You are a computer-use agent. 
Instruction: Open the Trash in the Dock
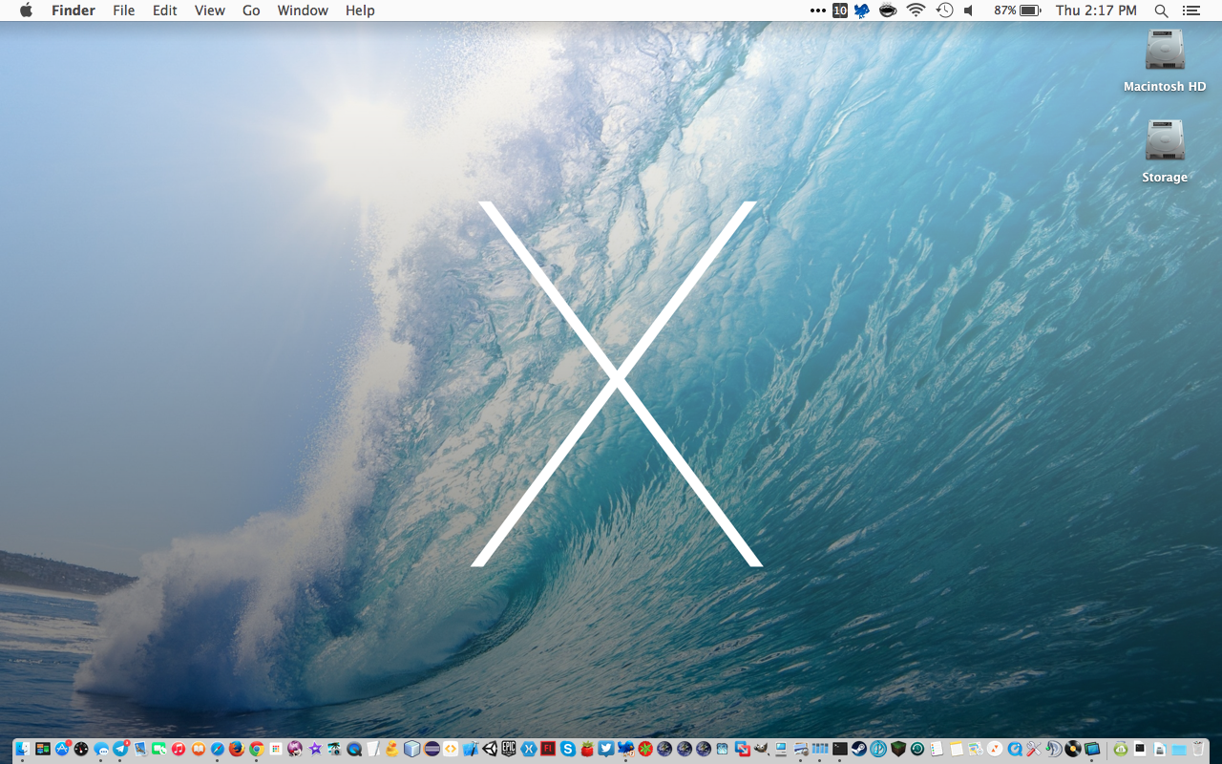click(x=1198, y=749)
